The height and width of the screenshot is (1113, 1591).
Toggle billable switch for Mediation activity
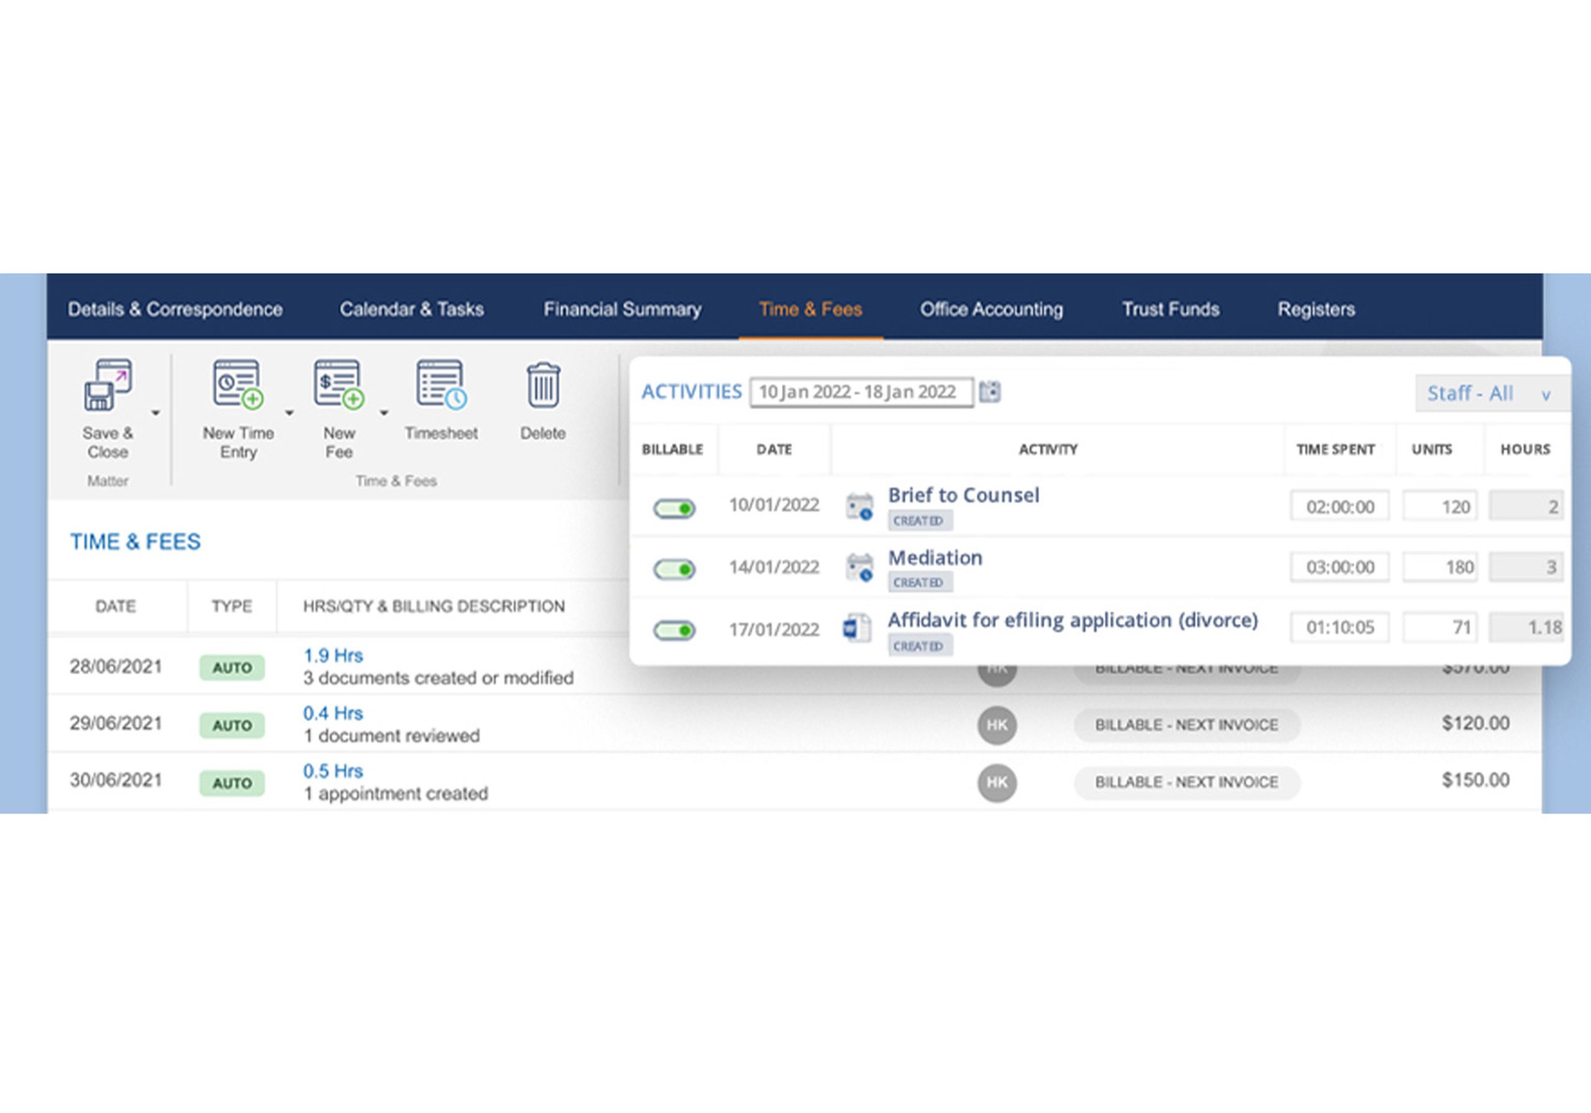pyautogui.click(x=674, y=570)
